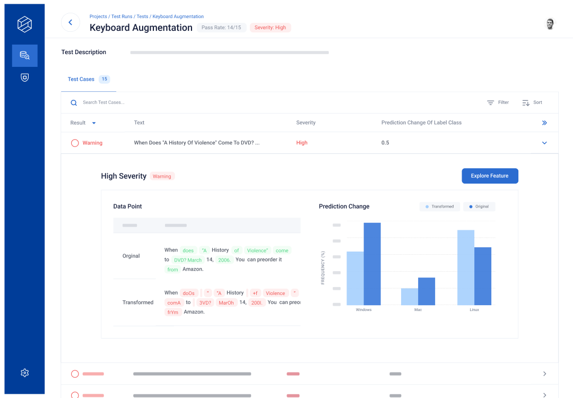Screen dimensions: 573x398
Task: Click red token 'comA' in Transformed text
Action: 174,302
